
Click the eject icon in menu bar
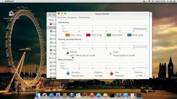(x=144, y=1)
